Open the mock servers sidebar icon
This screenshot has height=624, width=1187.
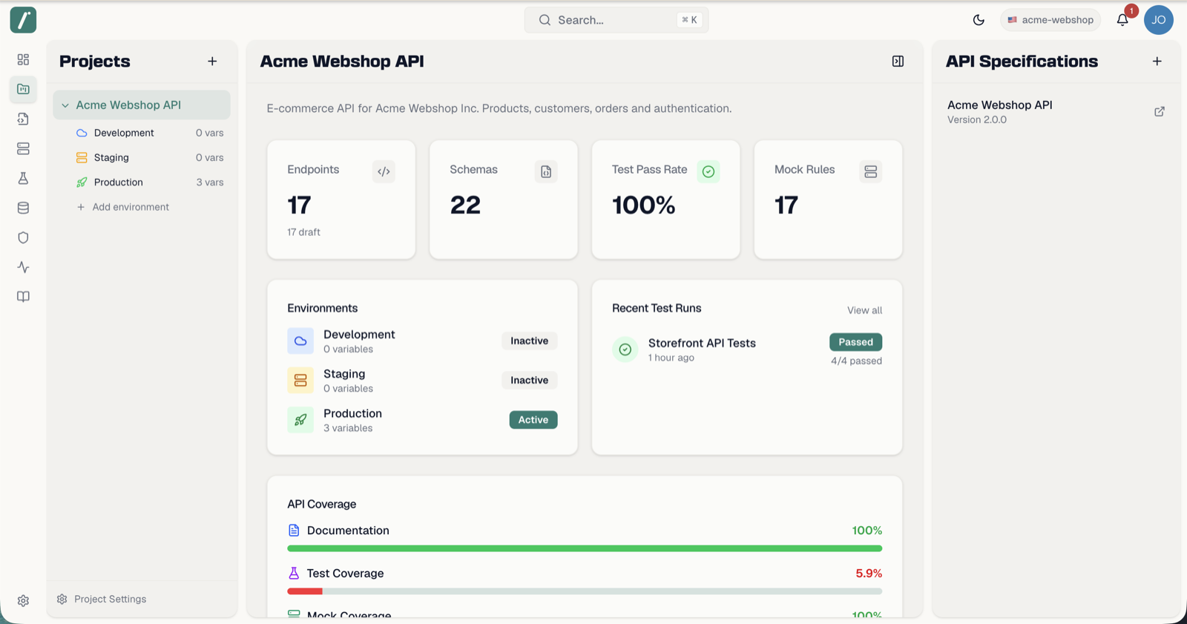coord(23,148)
